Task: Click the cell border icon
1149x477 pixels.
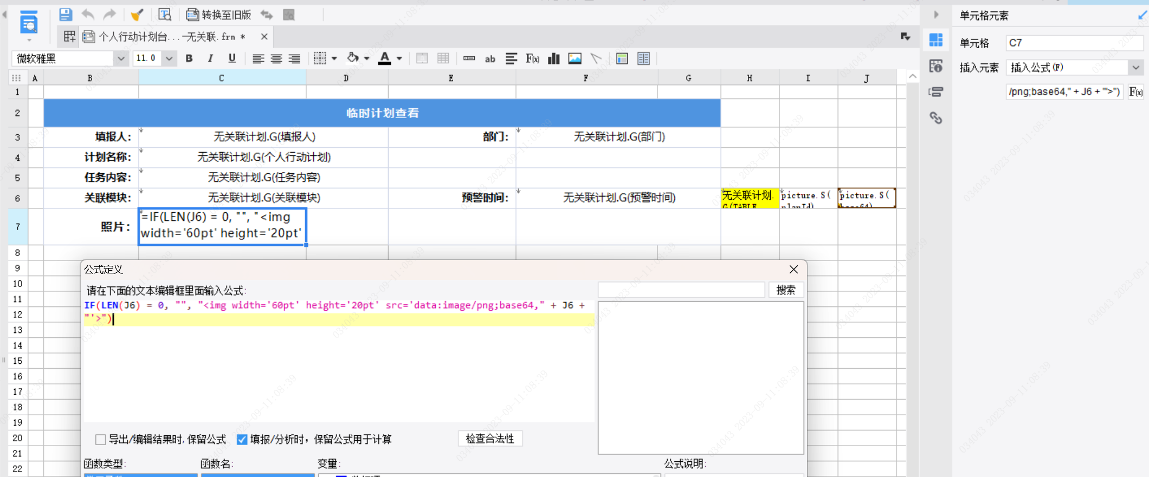Action: pos(320,58)
